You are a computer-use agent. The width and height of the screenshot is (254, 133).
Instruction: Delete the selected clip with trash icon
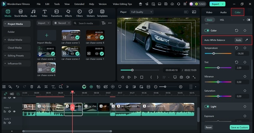32,87
